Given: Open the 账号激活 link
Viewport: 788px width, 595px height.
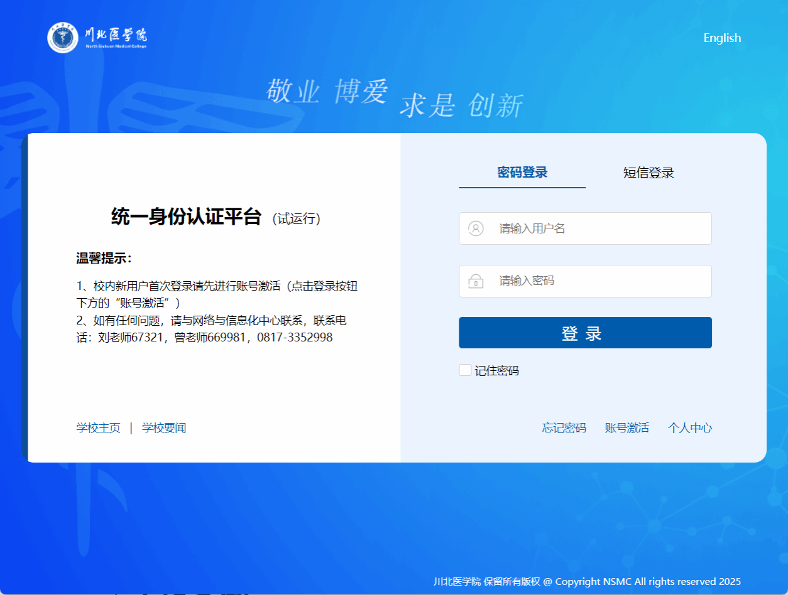Looking at the screenshot, I should (627, 428).
